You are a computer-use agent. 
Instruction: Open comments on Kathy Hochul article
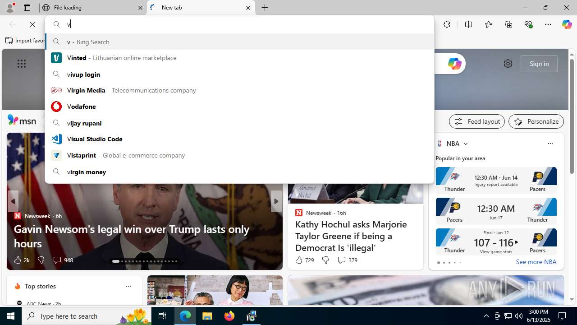tap(347, 260)
